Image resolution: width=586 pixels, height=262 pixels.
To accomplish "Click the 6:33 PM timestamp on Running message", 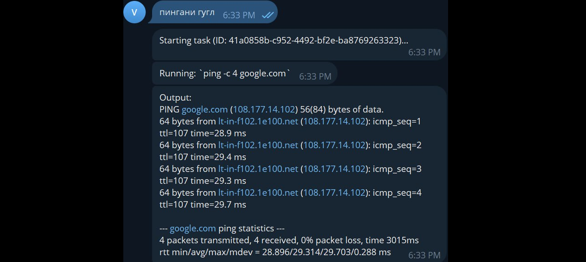I will 315,77.
